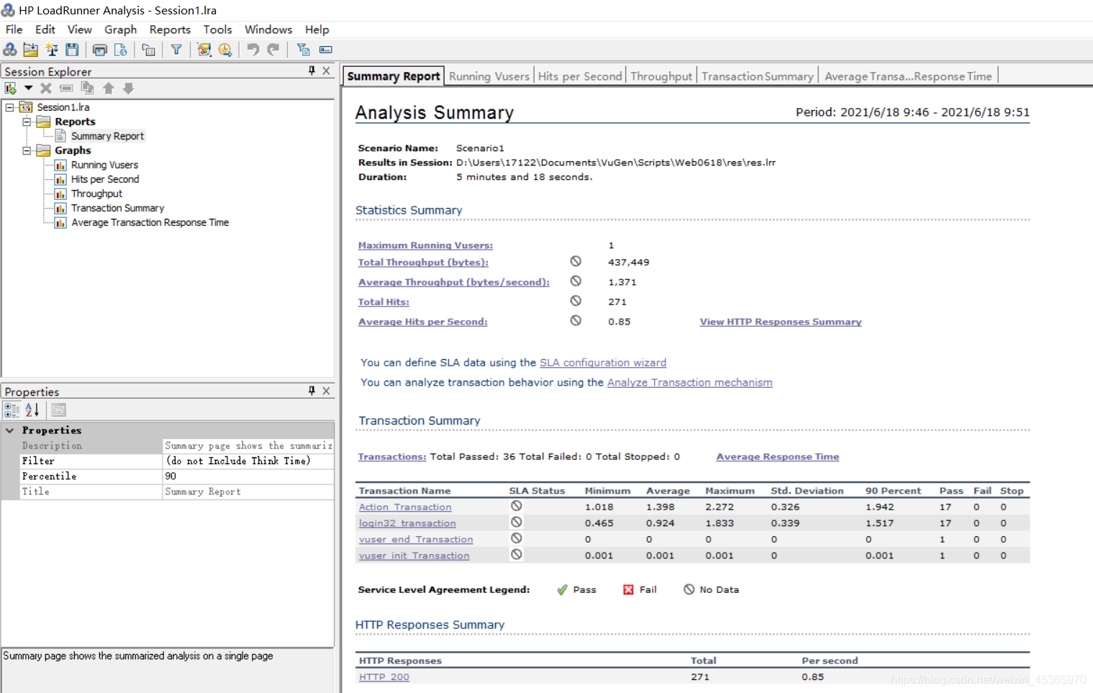1093x693 pixels.
Task: Open the Action_Transaction link
Action: (405, 507)
